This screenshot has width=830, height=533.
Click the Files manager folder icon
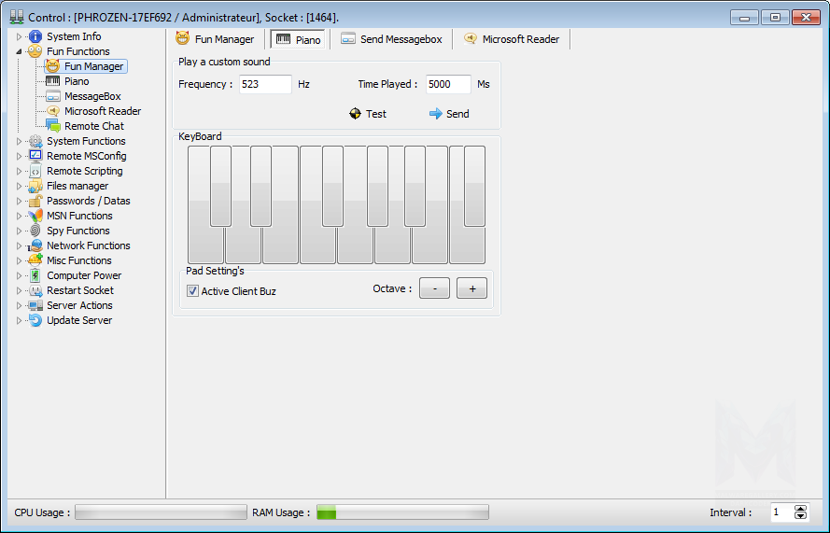(x=35, y=186)
